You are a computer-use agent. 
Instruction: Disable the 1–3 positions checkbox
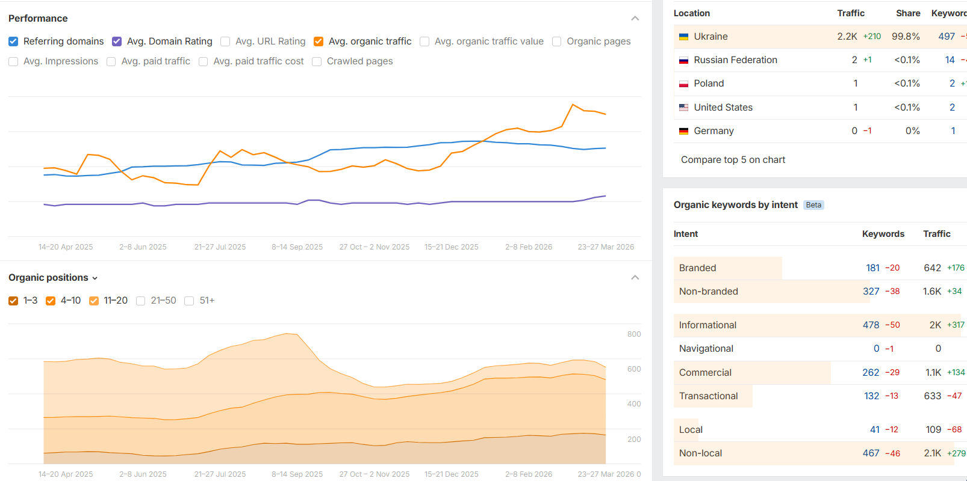(x=13, y=301)
